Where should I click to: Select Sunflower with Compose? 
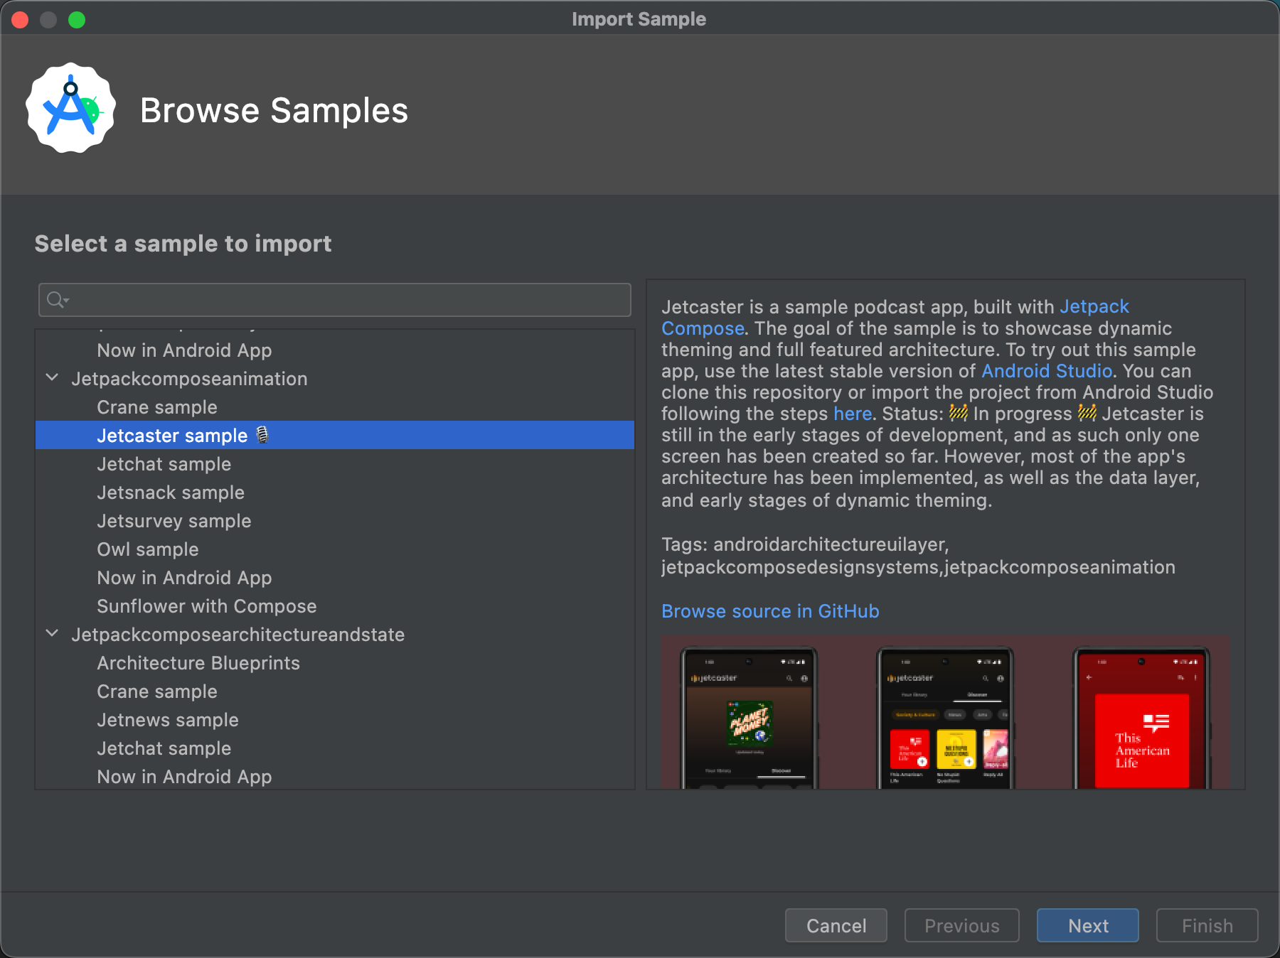(206, 606)
